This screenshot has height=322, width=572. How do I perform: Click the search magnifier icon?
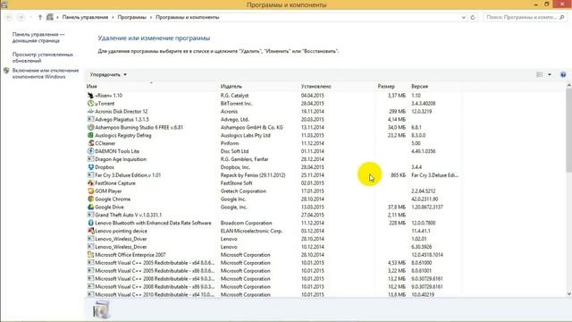point(562,17)
